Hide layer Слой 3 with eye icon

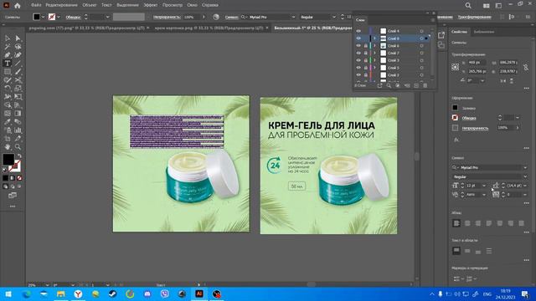(x=358, y=60)
